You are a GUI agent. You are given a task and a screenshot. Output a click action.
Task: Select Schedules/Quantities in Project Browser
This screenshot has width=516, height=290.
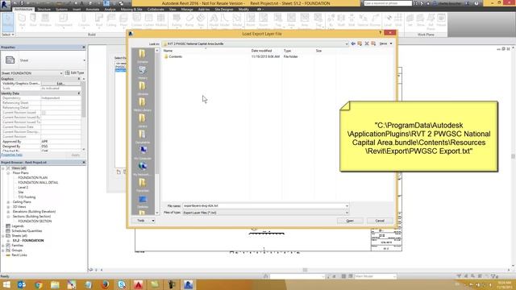(27, 231)
